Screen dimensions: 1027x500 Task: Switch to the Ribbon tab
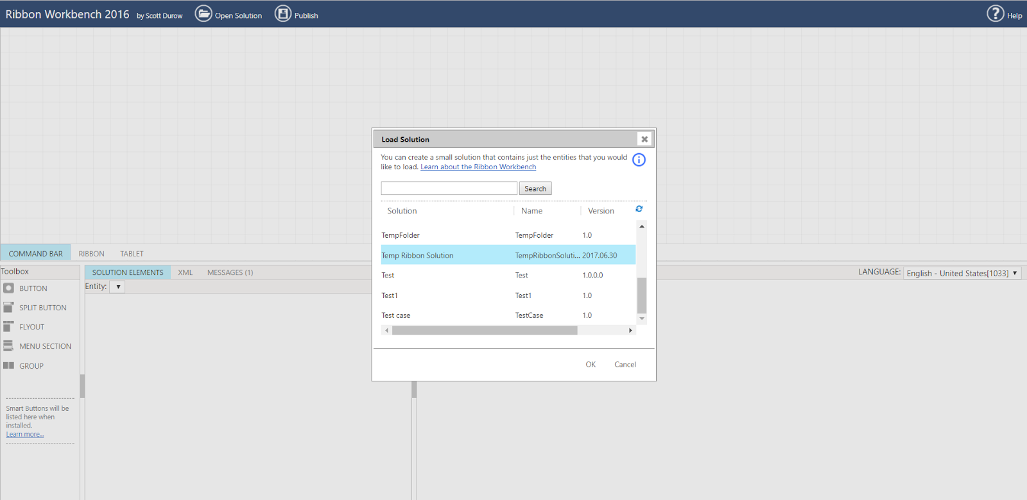pyautogui.click(x=91, y=254)
